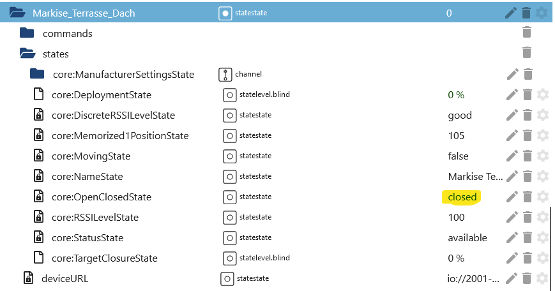The height and width of the screenshot is (291, 555).
Task: Edit core:ManufacturerSettingsState channel
Action: pyautogui.click(x=512, y=74)
